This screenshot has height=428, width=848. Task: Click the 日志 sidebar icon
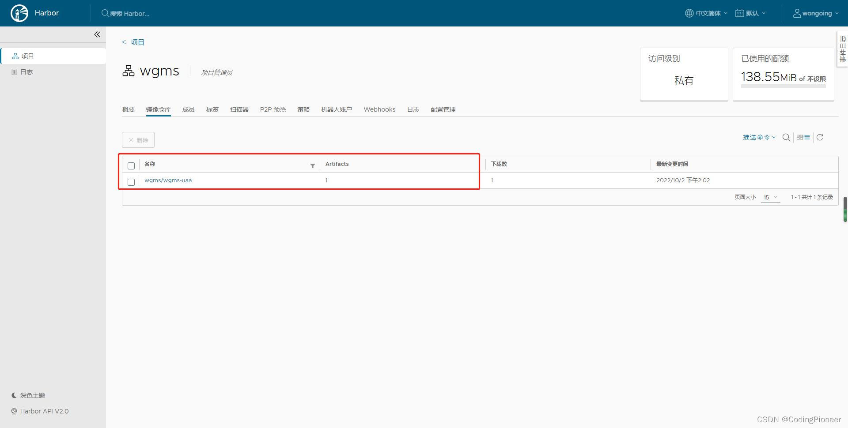[x=14, y=72]
